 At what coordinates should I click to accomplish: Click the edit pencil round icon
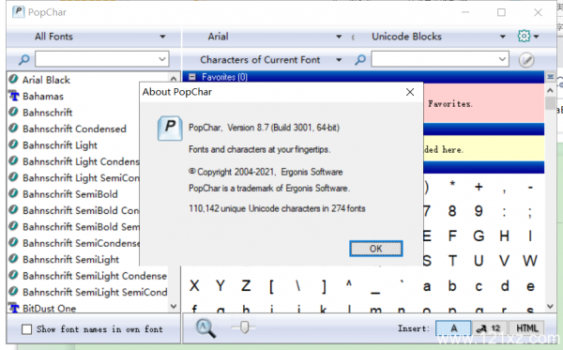pos(526,60)
